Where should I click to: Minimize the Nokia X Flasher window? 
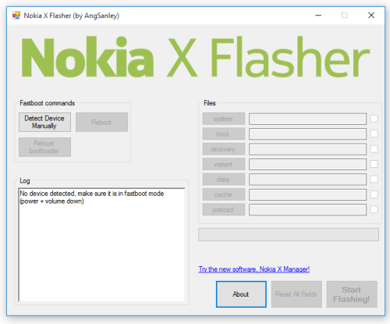pos(318,16)
